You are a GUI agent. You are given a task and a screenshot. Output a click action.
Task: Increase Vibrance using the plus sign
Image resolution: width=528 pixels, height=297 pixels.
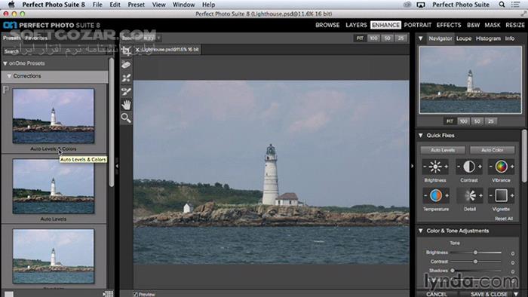(x=512, y=167)
